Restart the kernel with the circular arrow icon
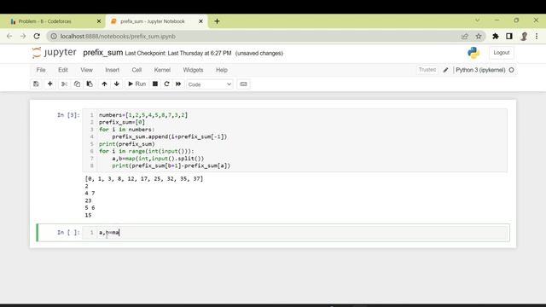Screen dimensions: 546x307 click(167, 84)
